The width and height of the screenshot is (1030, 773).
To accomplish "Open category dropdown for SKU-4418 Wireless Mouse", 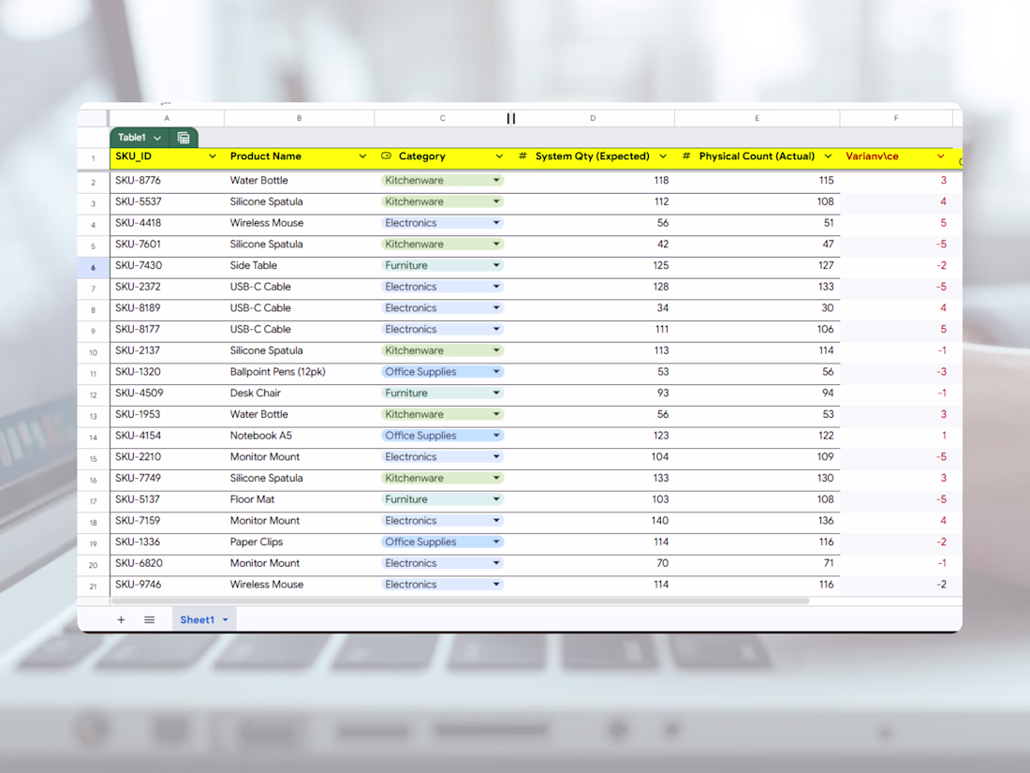I will pos(496,223).
